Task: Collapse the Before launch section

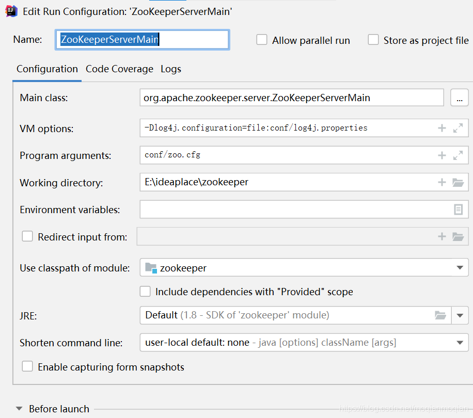Action: tap(19, 409)
